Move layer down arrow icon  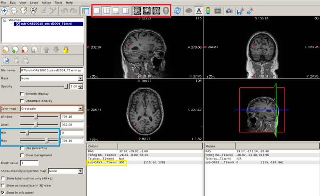click(x=56, y=50)
